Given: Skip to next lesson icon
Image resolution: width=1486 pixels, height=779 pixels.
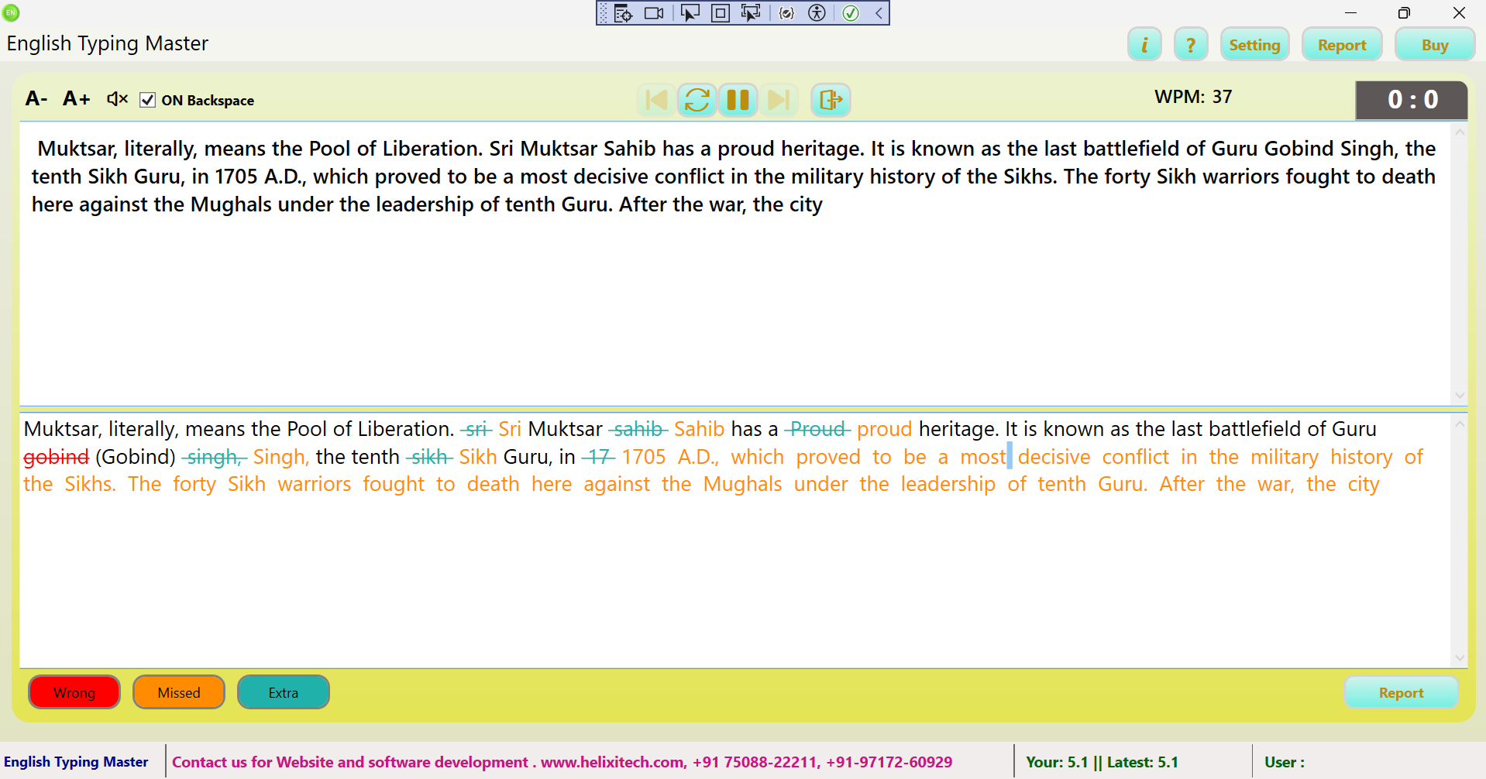Looking at the screenshot, I should pos(778,100).
